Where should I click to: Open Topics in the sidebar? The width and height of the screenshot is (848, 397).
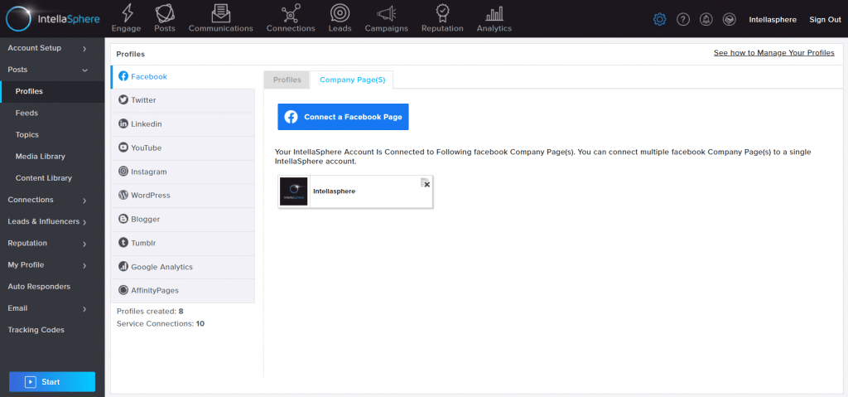click(52, 135)
